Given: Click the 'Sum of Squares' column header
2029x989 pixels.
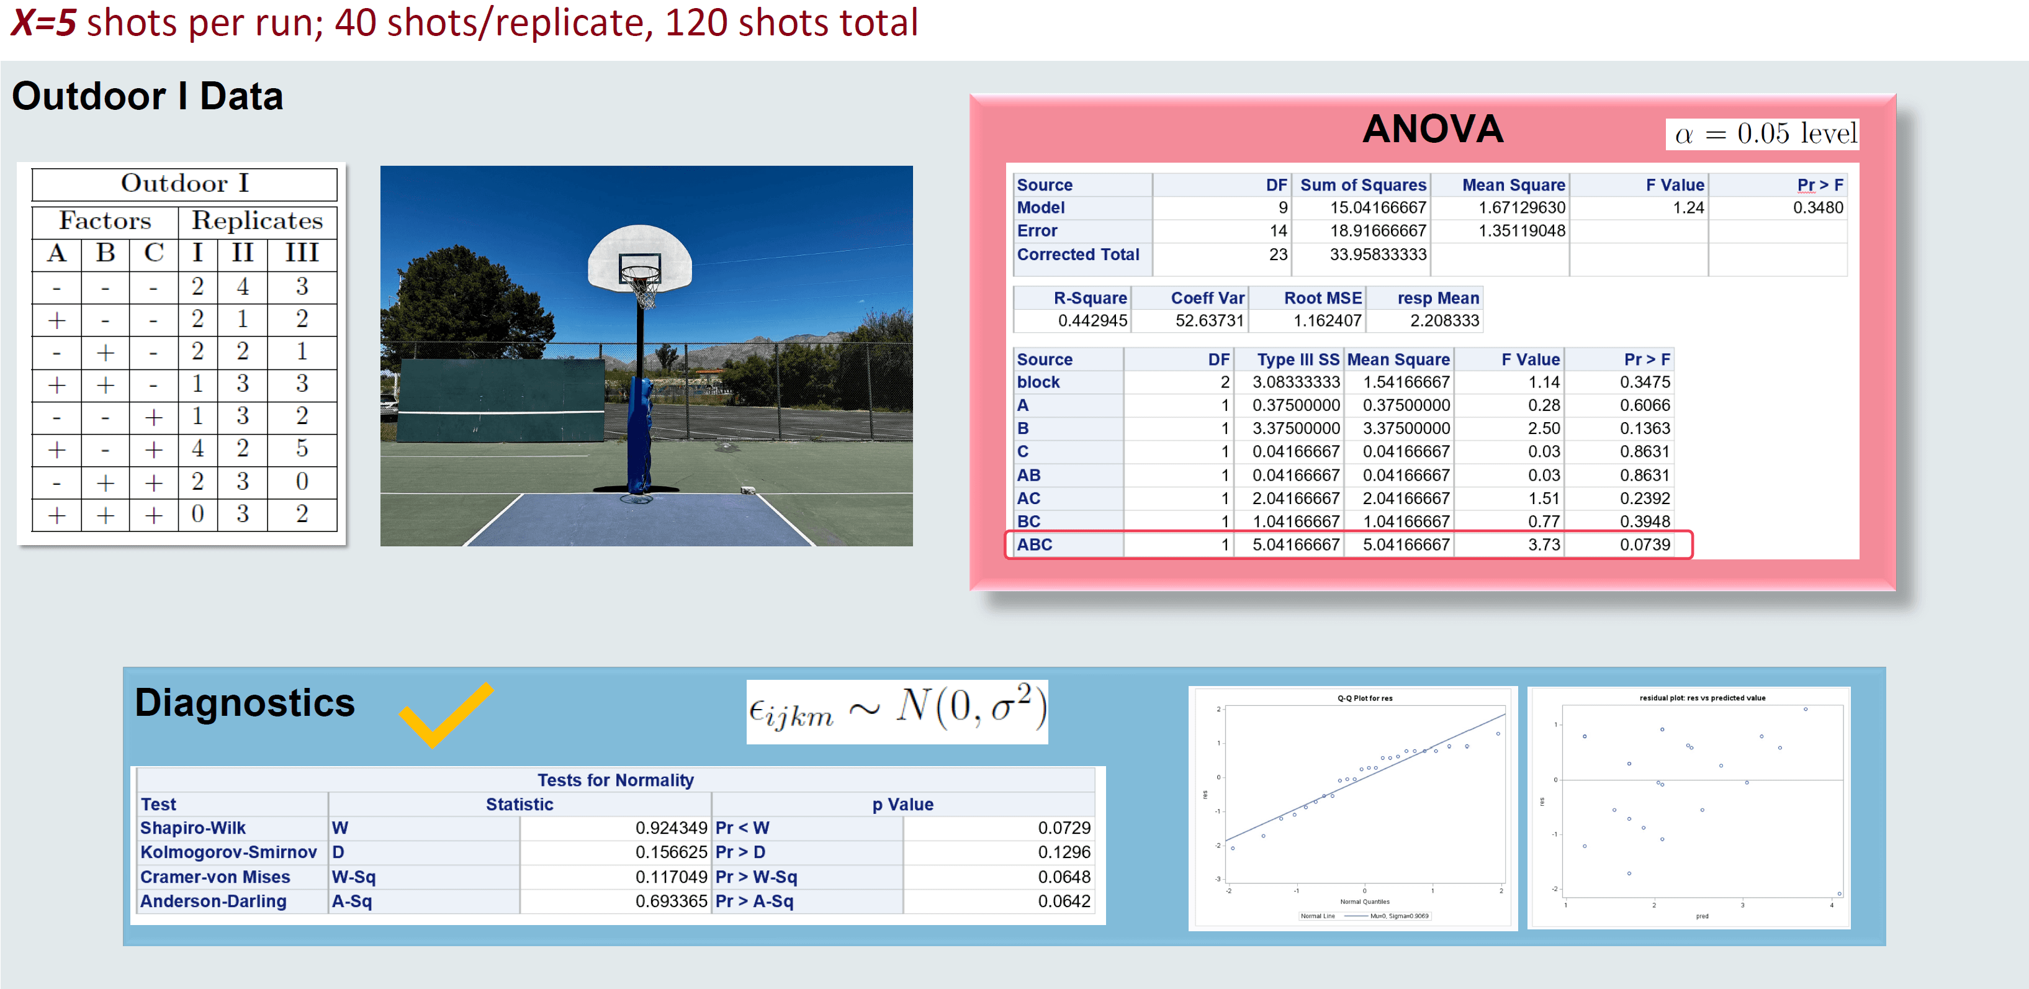Looking at the screenshot, I should pos(1362,185).
